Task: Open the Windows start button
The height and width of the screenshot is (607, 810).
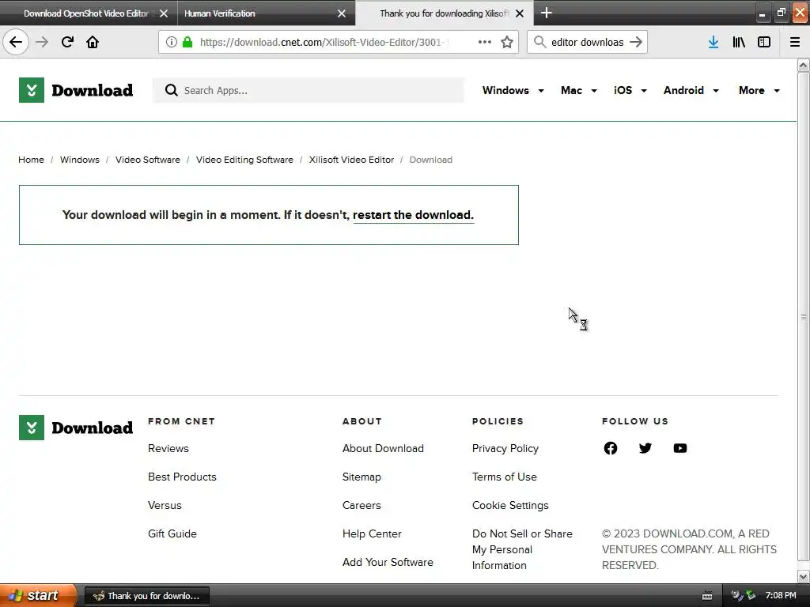Action: tap(38, 596)
